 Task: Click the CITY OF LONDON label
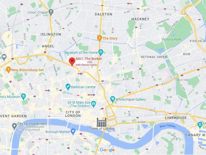[x=73, y=114]
